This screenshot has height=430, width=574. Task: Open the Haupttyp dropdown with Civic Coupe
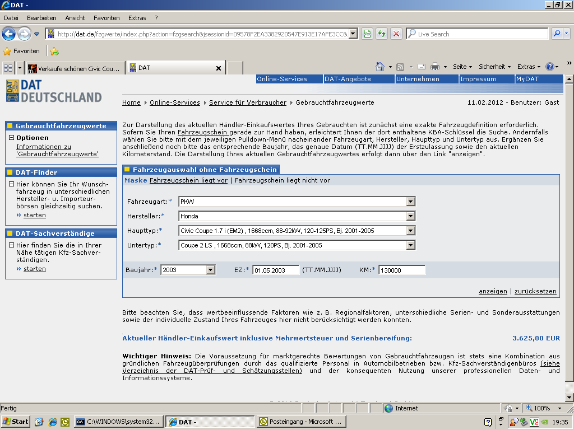pos(297,231)
